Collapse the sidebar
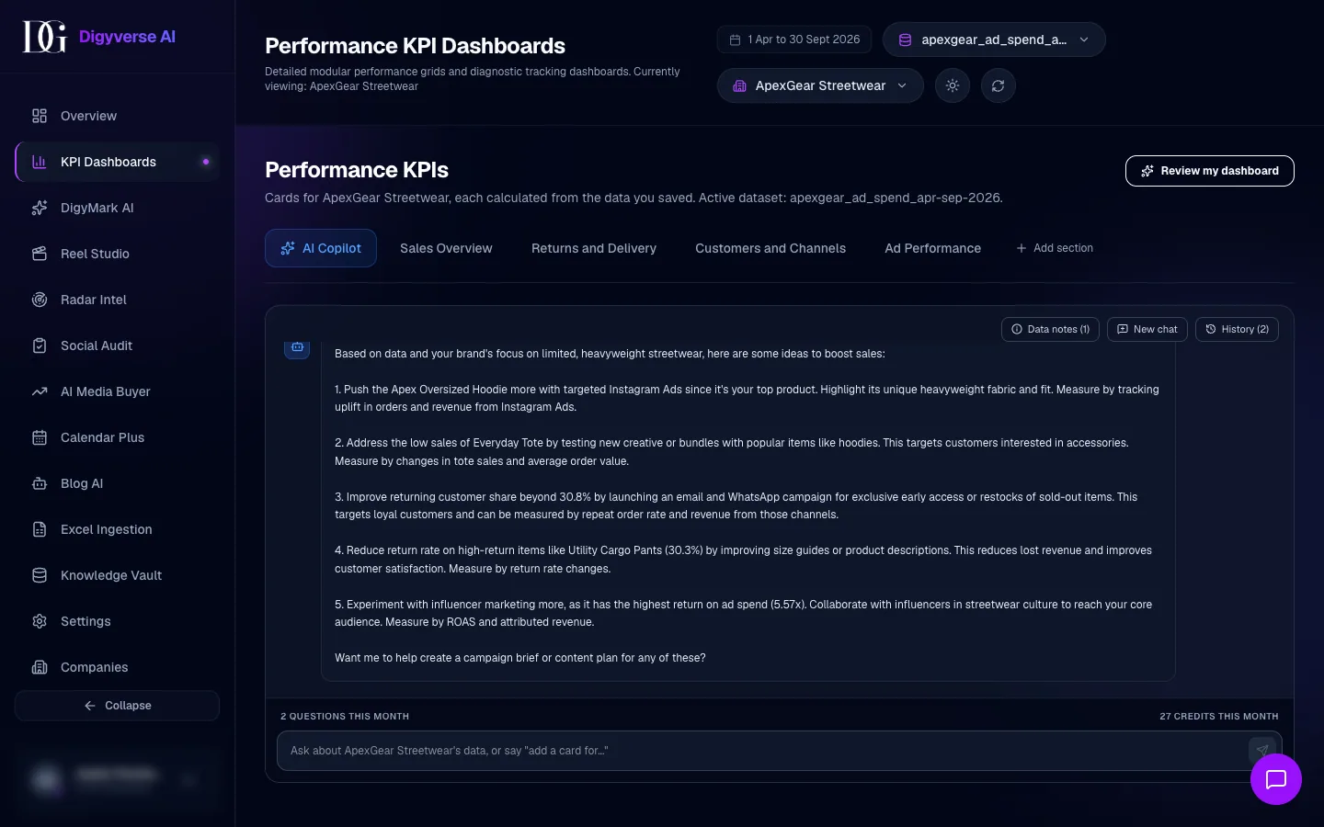 click(x=117, y=706)
